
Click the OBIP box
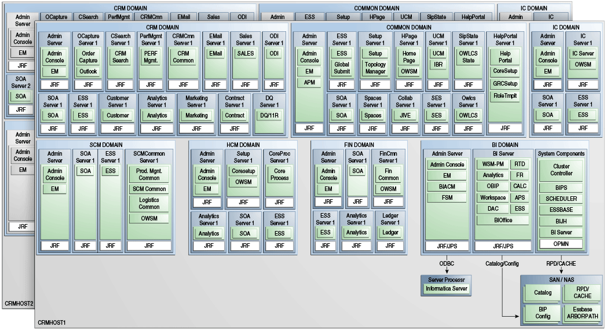(x=493, y=186)
